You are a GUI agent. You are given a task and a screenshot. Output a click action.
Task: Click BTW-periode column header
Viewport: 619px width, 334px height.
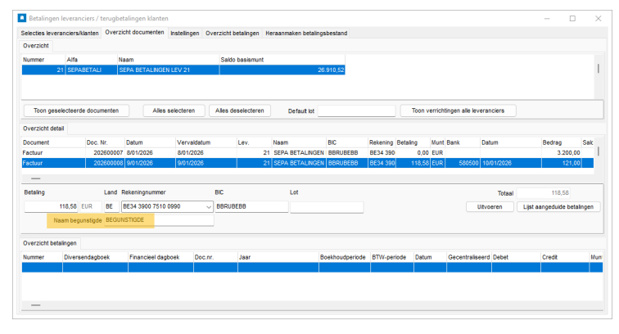(x=392, y=257)
